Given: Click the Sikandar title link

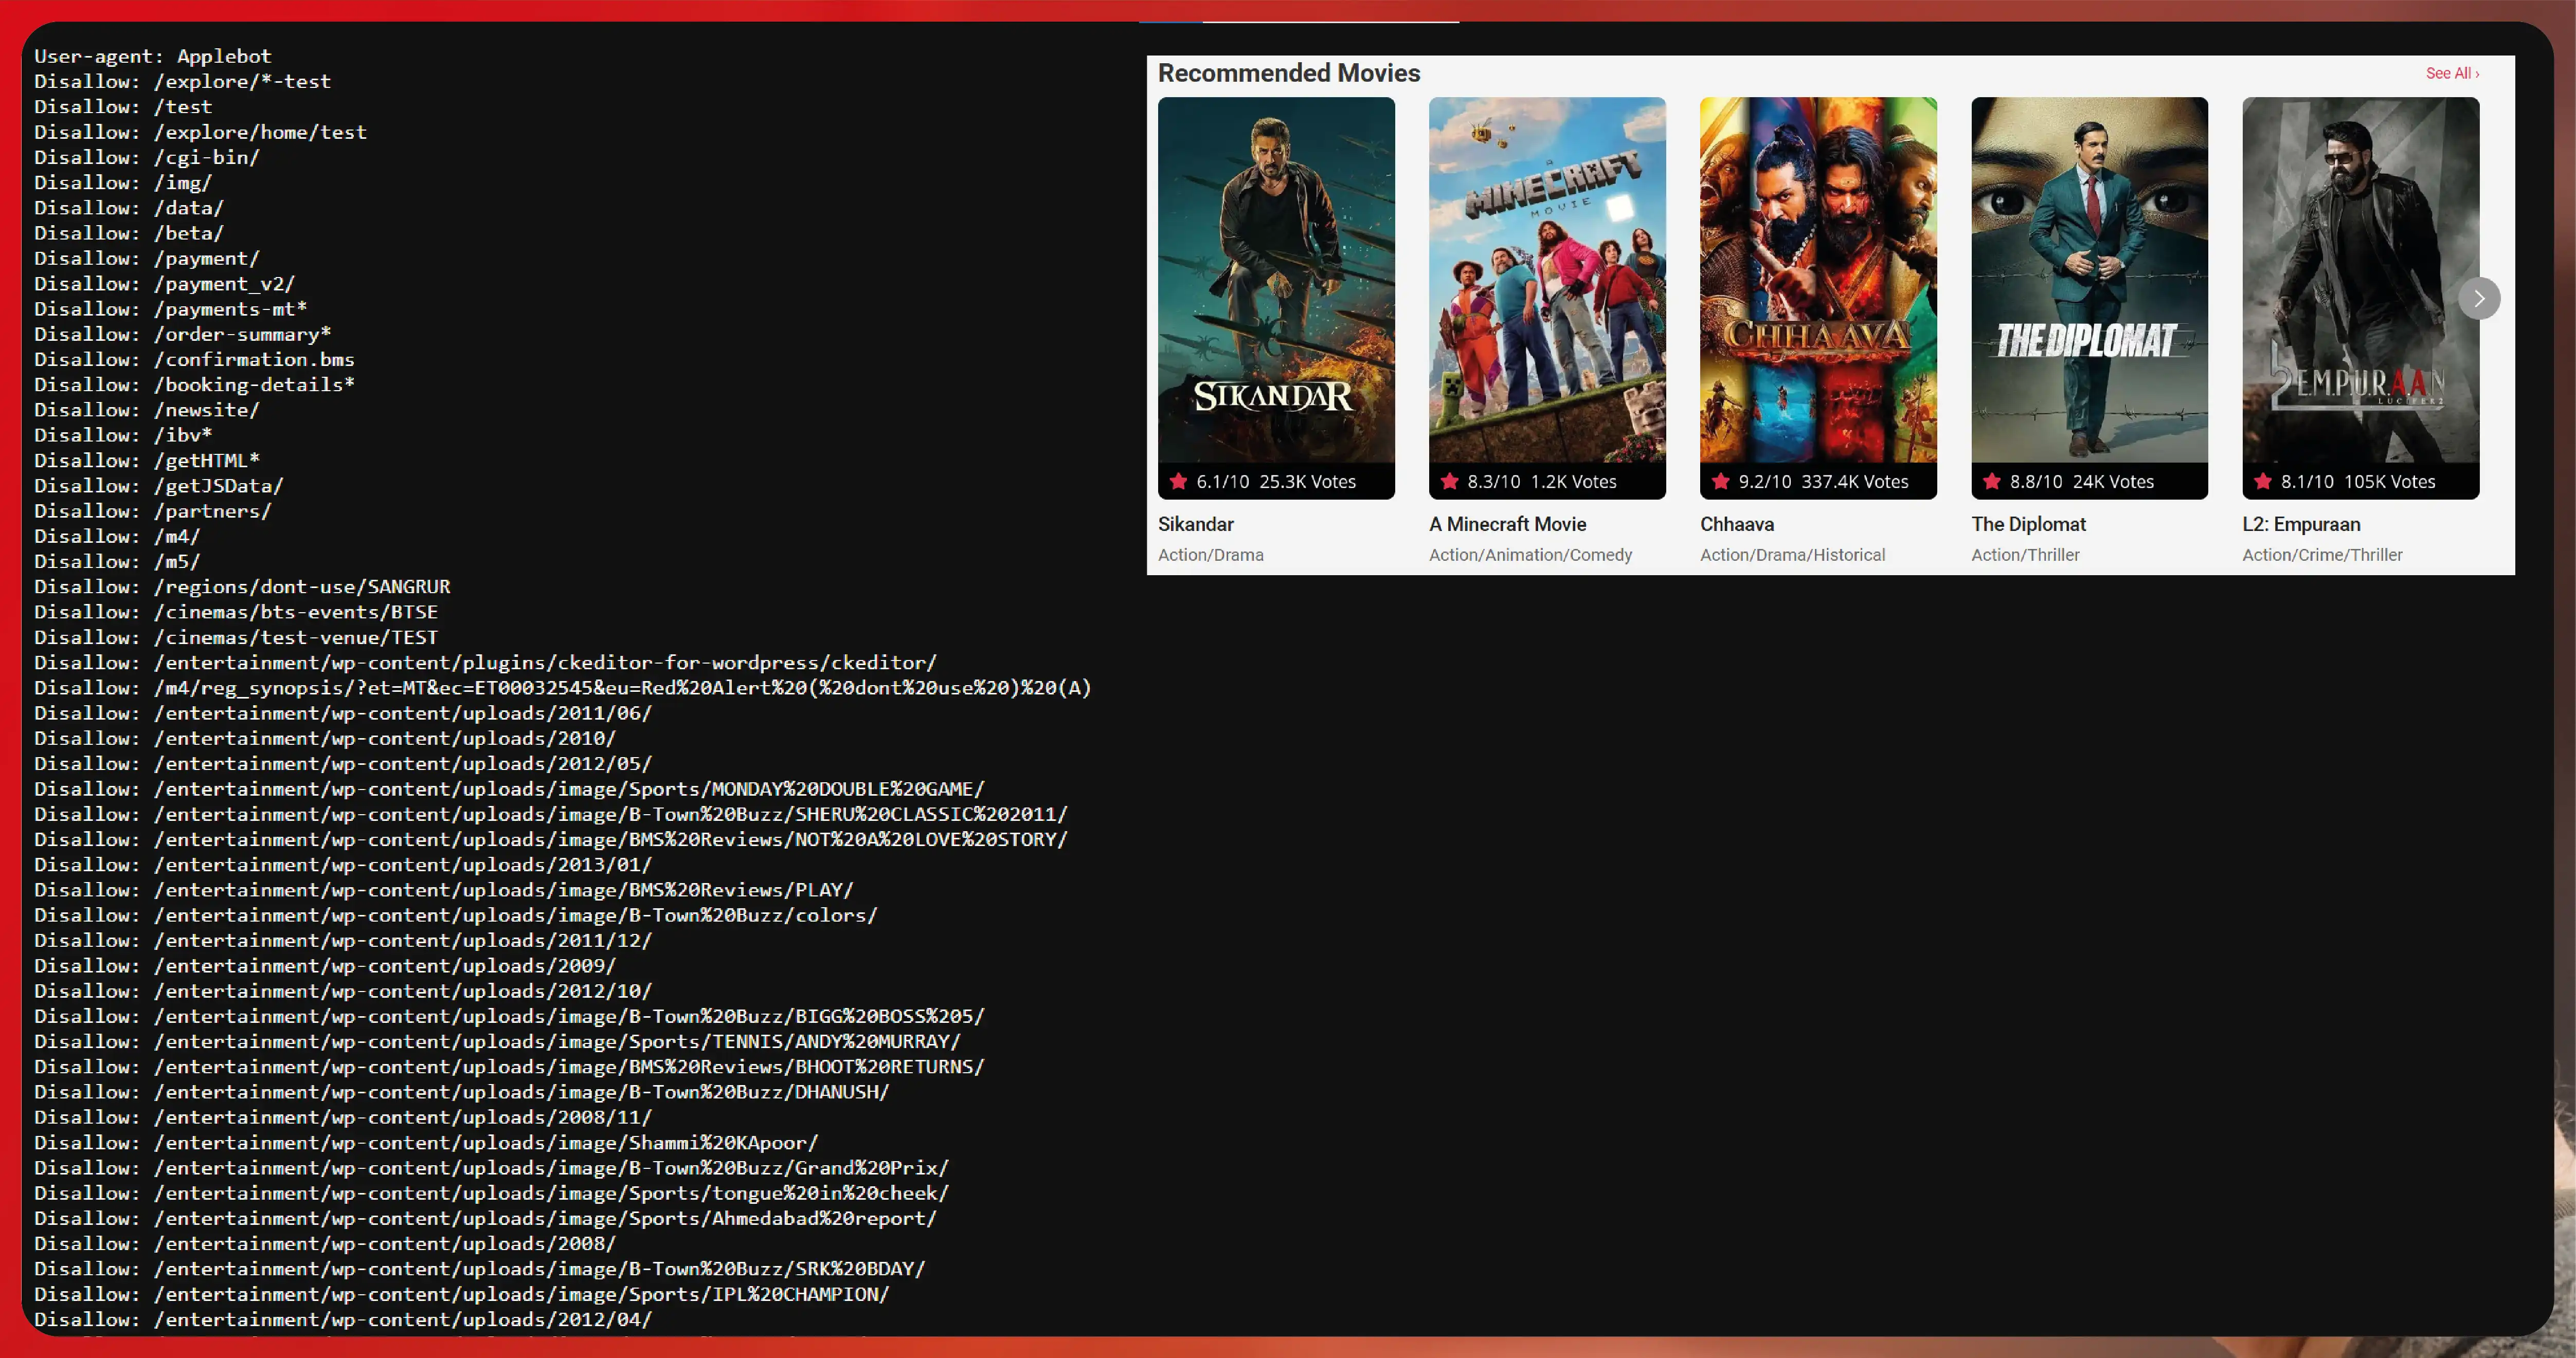Looking at the screenshot, I should (x=1195, y=524).
